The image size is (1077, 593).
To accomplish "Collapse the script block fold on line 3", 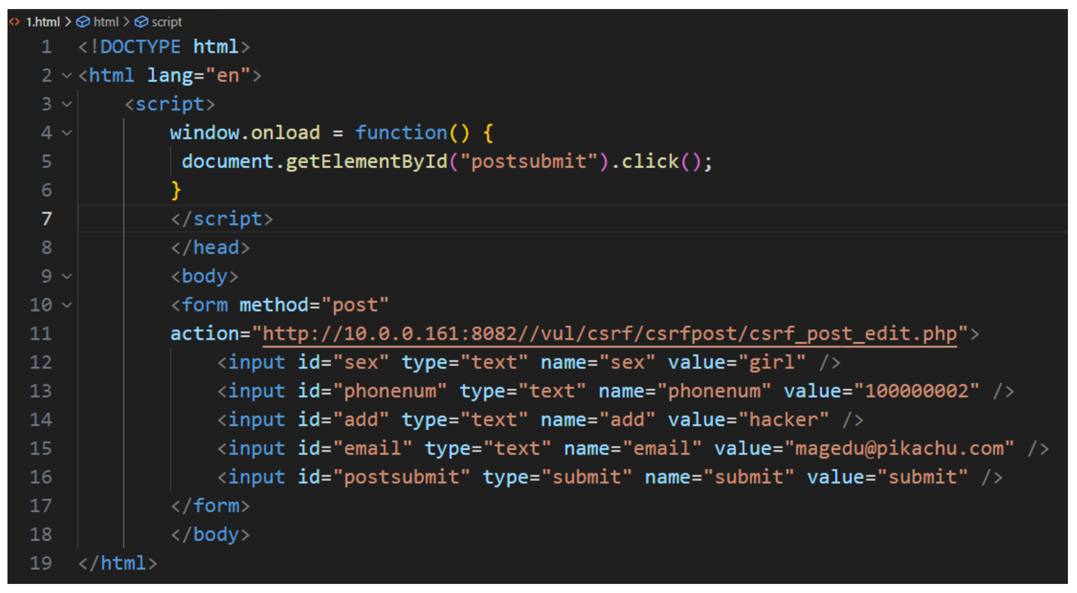I will (67, 104).
